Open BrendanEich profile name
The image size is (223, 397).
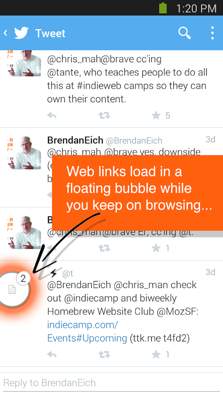click(x=75, y=140)
